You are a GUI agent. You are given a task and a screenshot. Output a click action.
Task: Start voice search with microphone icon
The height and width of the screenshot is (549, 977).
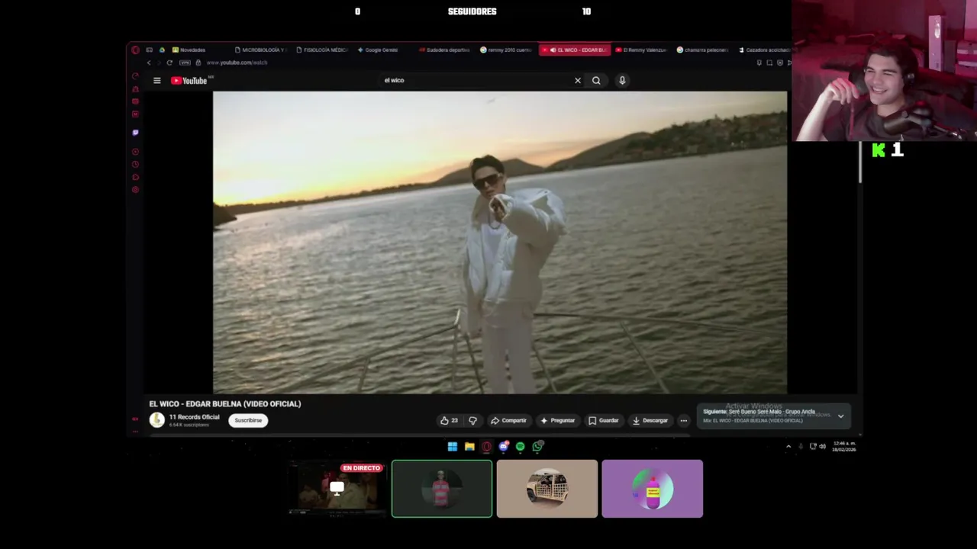622,80
